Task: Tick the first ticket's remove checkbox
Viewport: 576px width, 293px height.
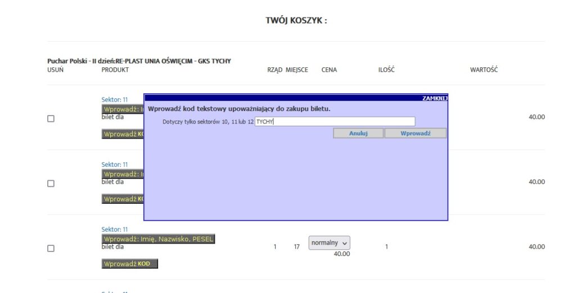Action: coord(51,118)
